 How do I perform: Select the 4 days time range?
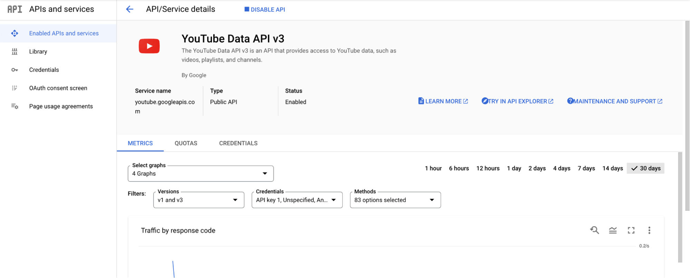point(562,168)
